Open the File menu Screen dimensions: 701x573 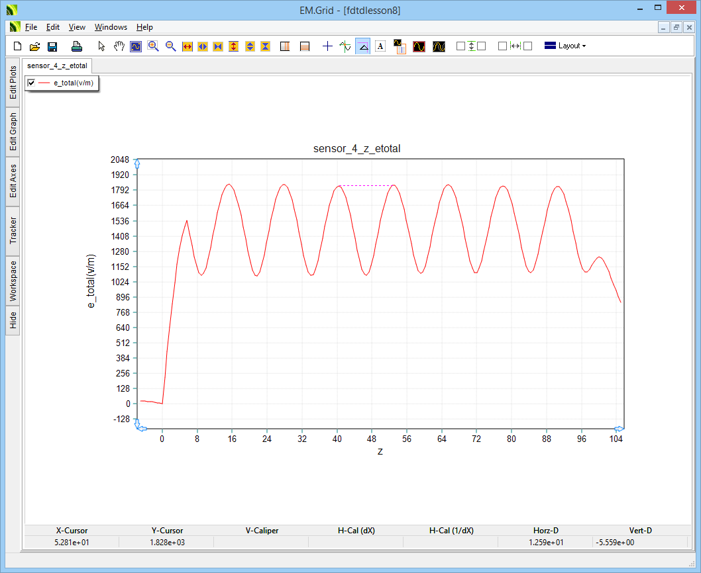pyautogui.click(x=31, y=27)
